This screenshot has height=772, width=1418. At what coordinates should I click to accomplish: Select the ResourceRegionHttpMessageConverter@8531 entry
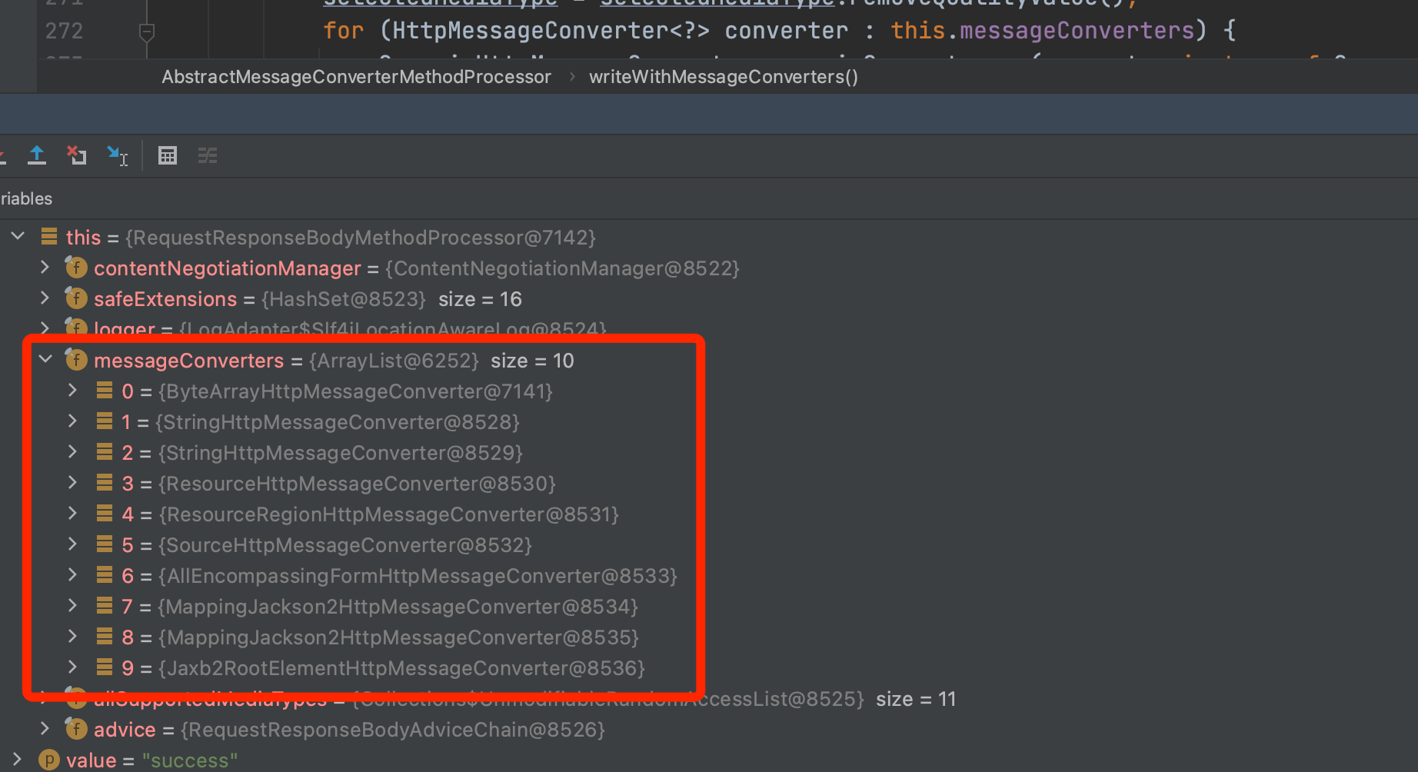709,514
